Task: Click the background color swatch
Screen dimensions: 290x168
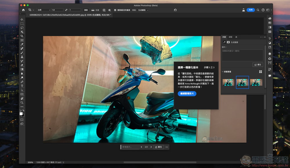Action: point(23,116)
